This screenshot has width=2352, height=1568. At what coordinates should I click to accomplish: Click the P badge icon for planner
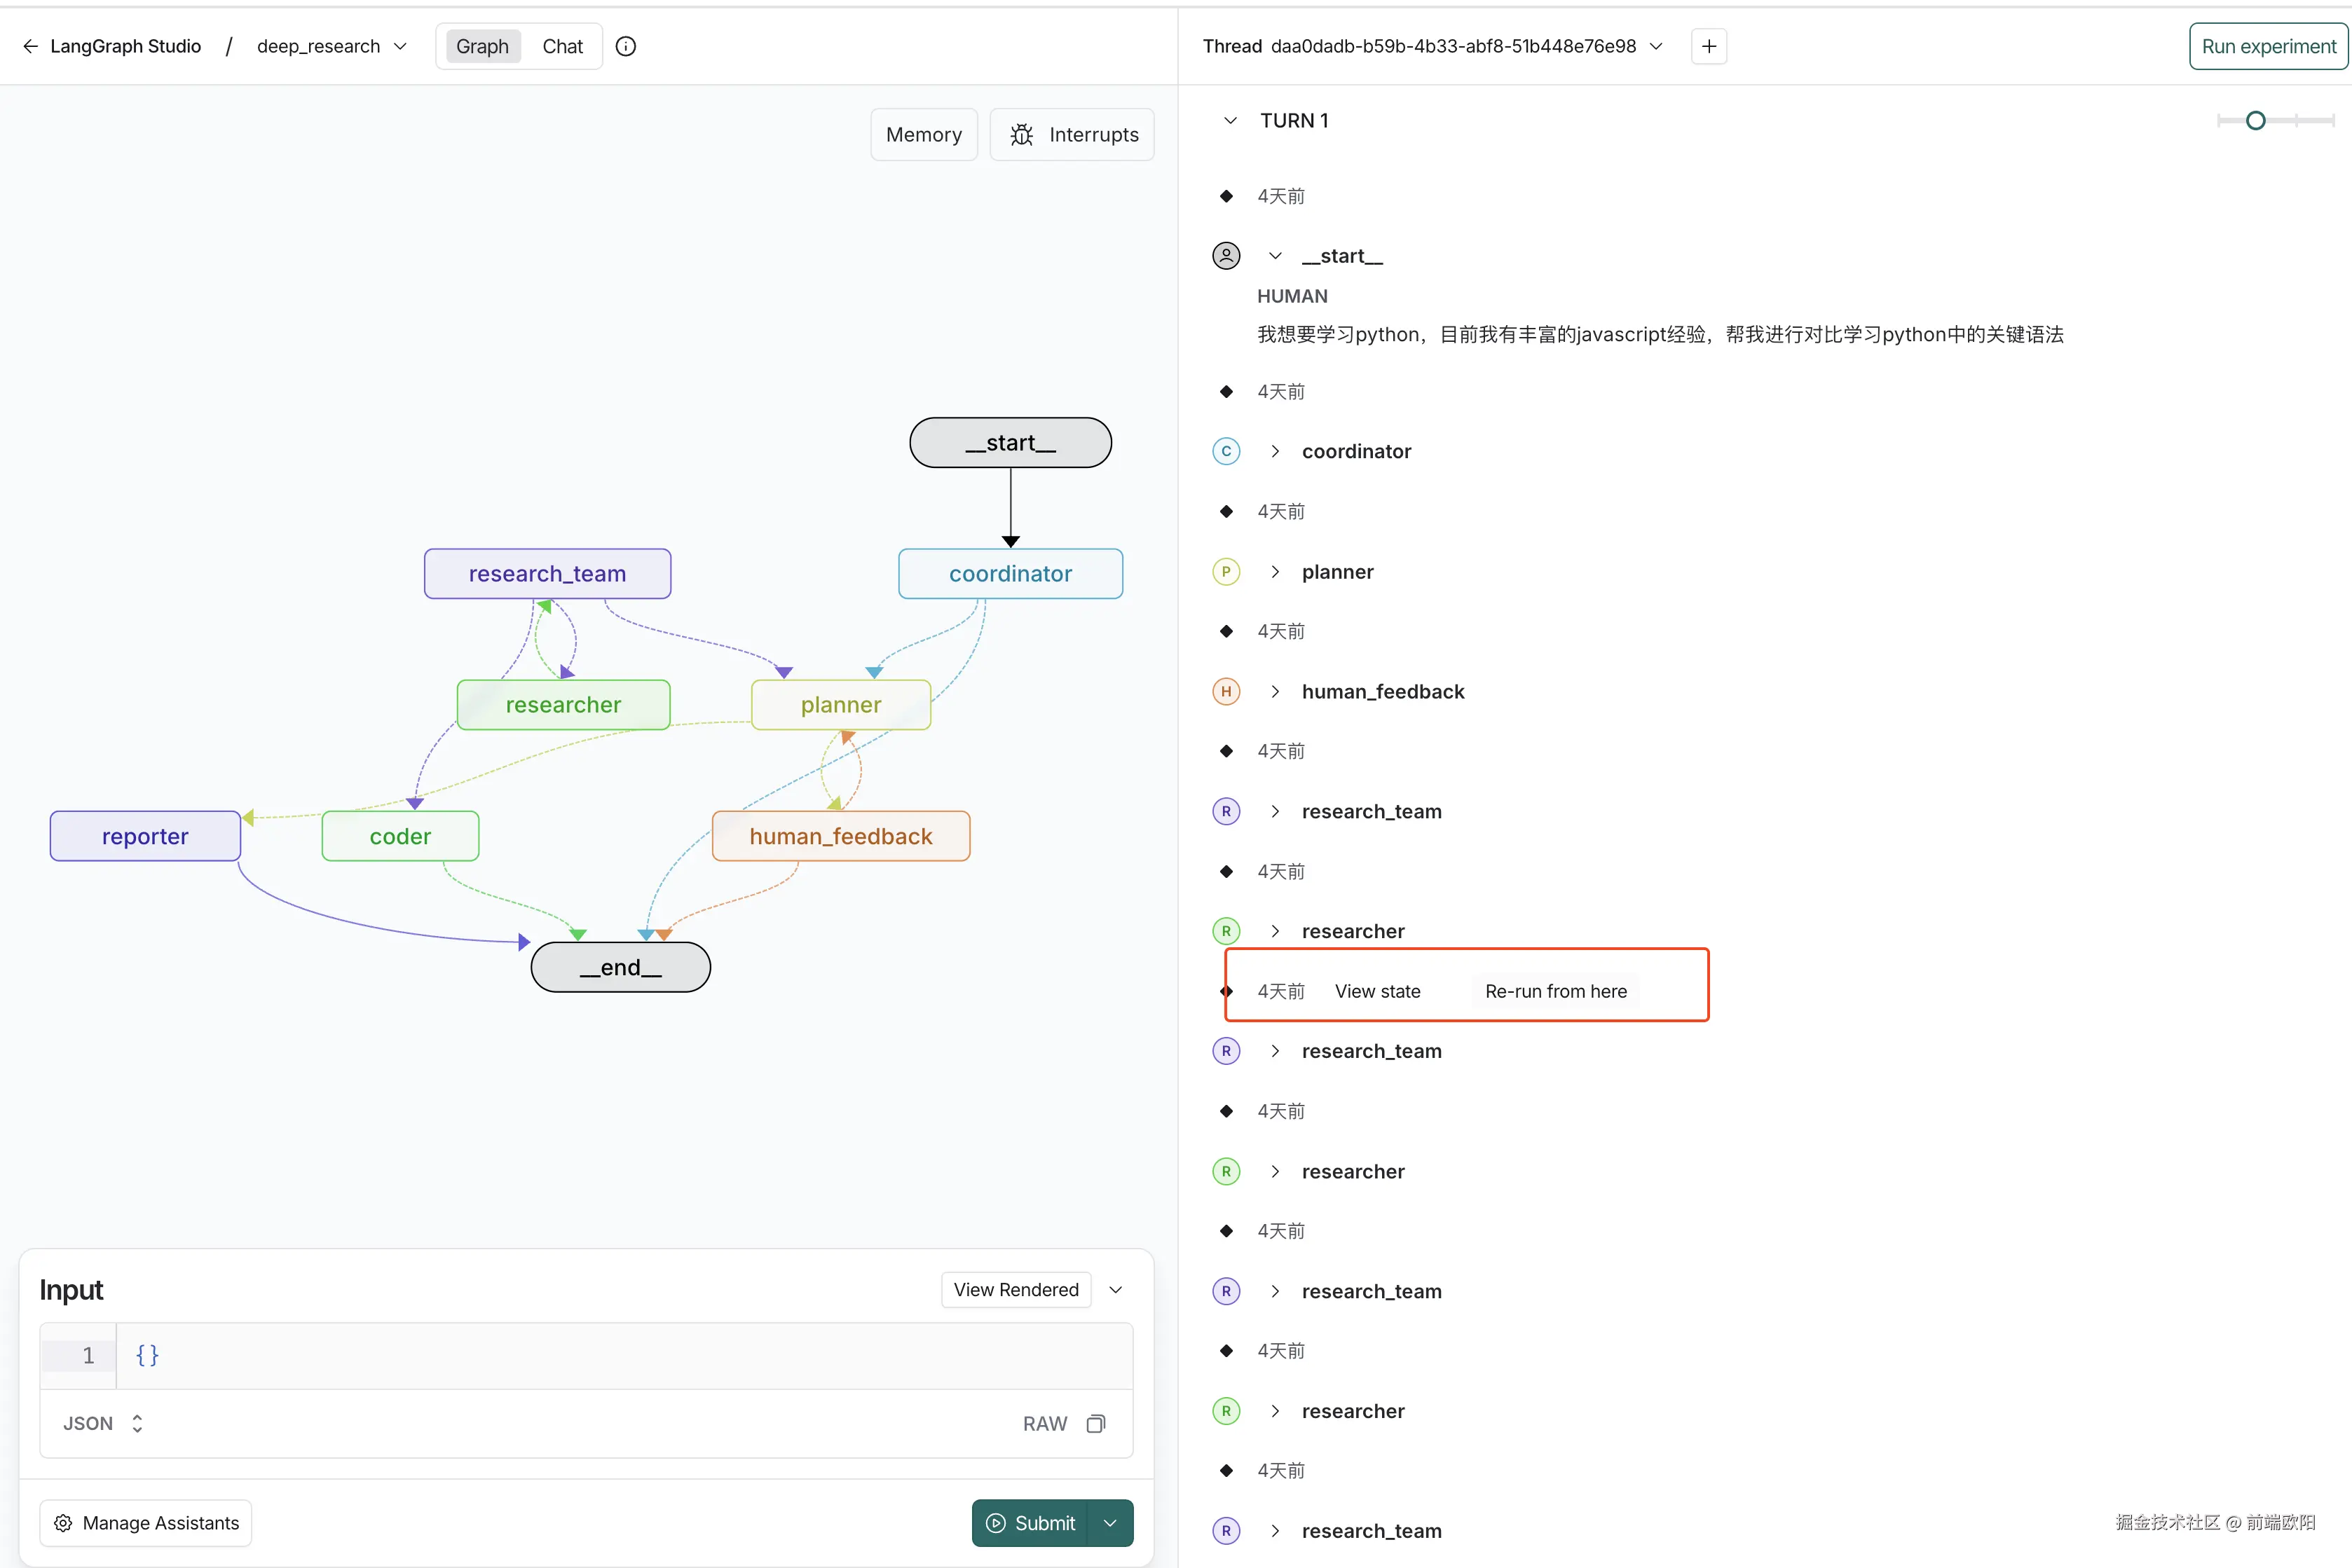click(1226, 572)
